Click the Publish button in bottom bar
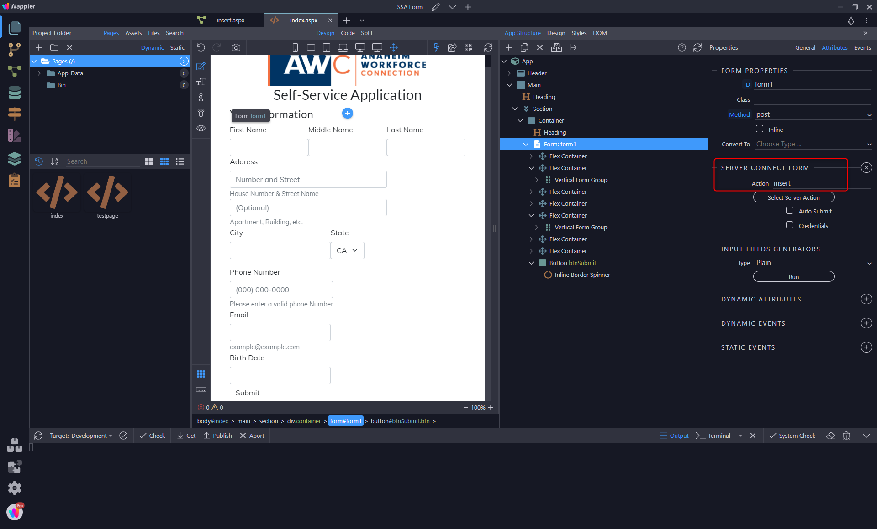 pos(218,436)
